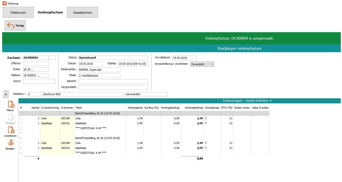Click the Verkoop app icon in title bar

pyautogui.click(x=4, y=3)
